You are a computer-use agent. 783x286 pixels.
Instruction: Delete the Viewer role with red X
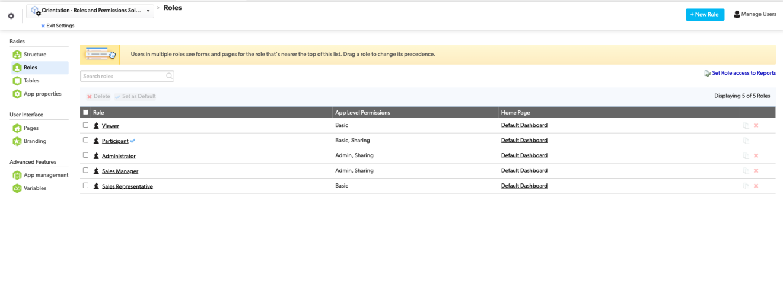tap(756, 126)
